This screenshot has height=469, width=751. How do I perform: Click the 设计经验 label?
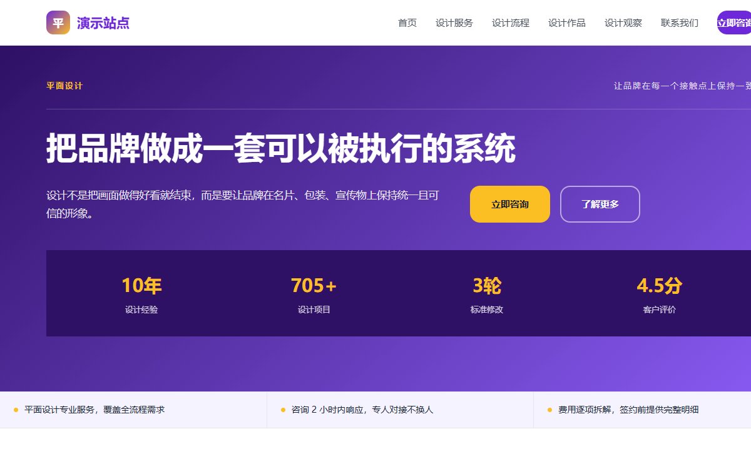141,310
